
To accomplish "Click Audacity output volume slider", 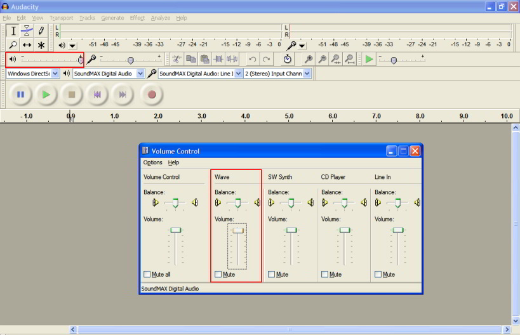I will click(x=51, y=60).
